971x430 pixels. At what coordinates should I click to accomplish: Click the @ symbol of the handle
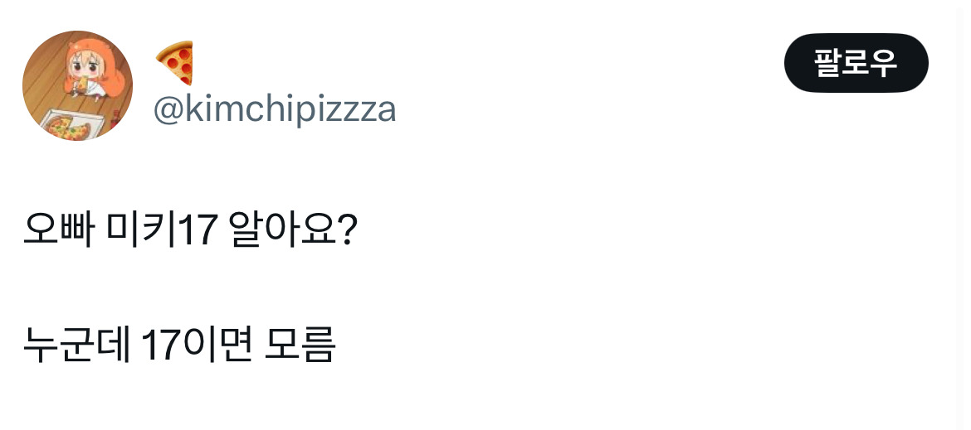pos(168,110)
